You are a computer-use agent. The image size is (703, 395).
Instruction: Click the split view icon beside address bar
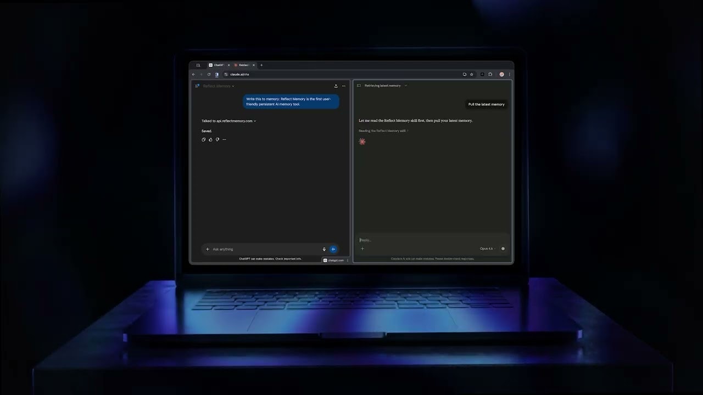coord(217,74)
